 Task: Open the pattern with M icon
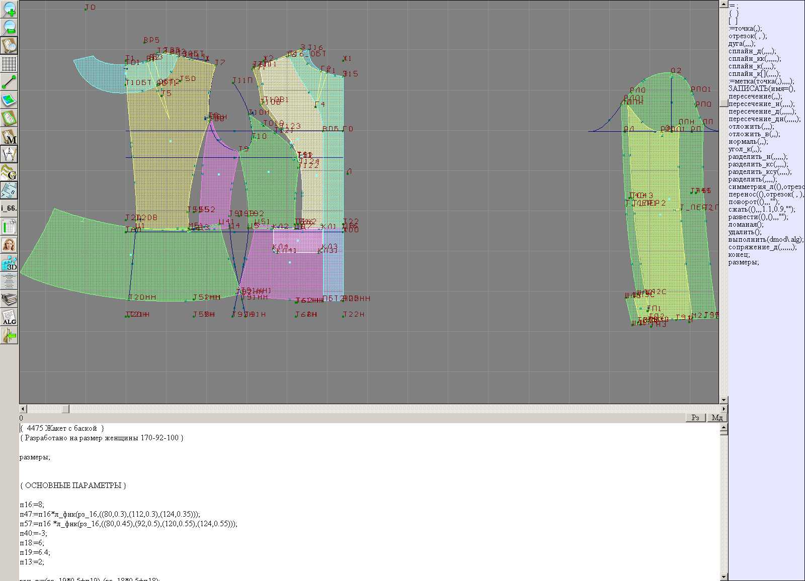point(9,137)
